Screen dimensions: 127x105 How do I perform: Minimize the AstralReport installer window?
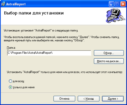(111, 4)
